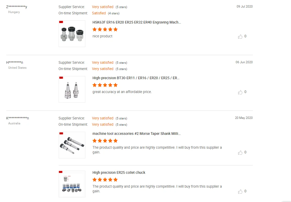Click red badge on BT30 thumbnail
Image resolution: width=291 pixels, height=202 pixels.
(x=61, y=78)
